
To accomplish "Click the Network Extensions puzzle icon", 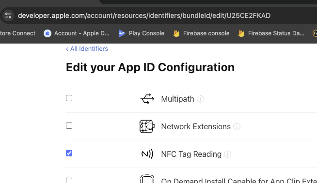I will pyautogui.click(x=147, y=126).
